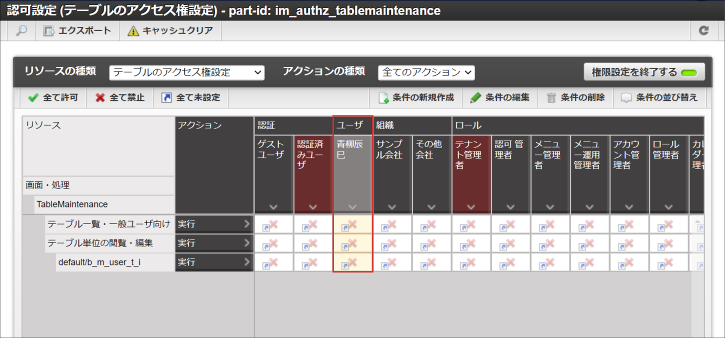Click the refresh icon at top right
The height and width of the screenshot is (338, 725).
[x=704, y=31]
